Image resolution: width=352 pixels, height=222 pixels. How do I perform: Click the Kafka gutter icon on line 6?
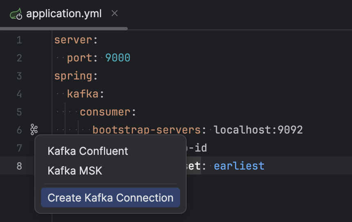click(34, 130)
